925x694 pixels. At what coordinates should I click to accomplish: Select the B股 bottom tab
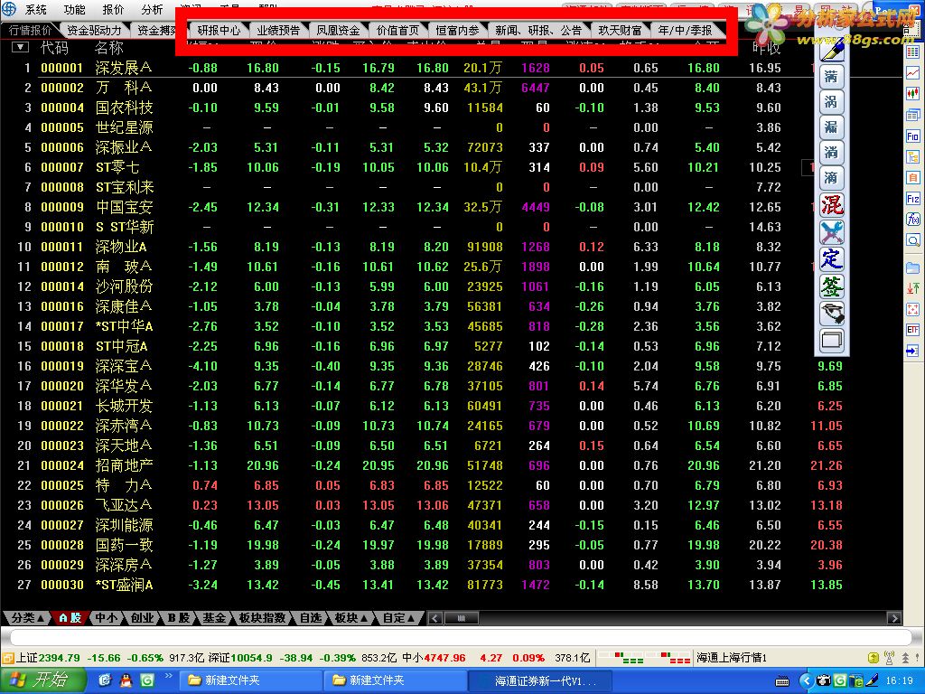[178, 618]
